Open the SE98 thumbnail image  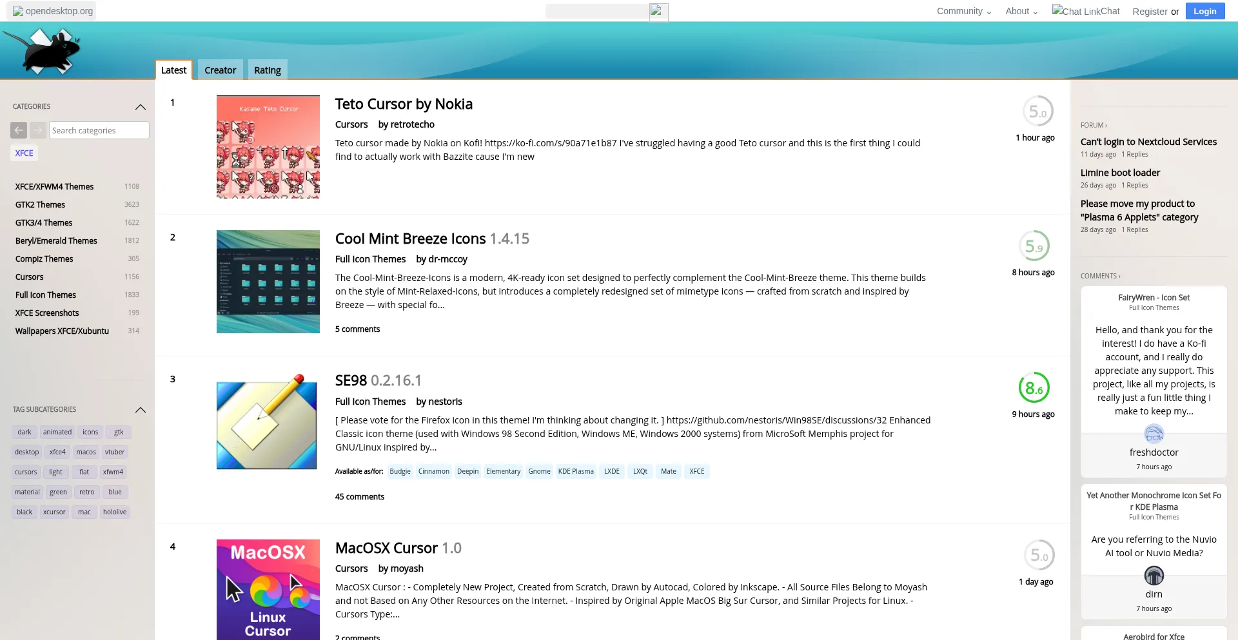(x=268, y=423)
